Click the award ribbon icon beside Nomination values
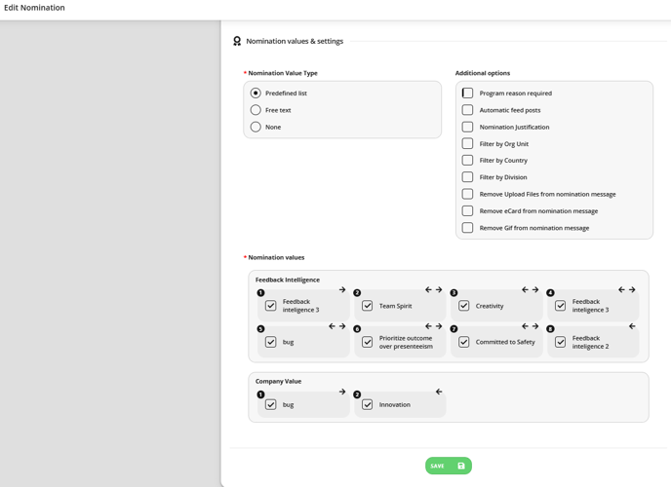 click(x=237, y=41)
